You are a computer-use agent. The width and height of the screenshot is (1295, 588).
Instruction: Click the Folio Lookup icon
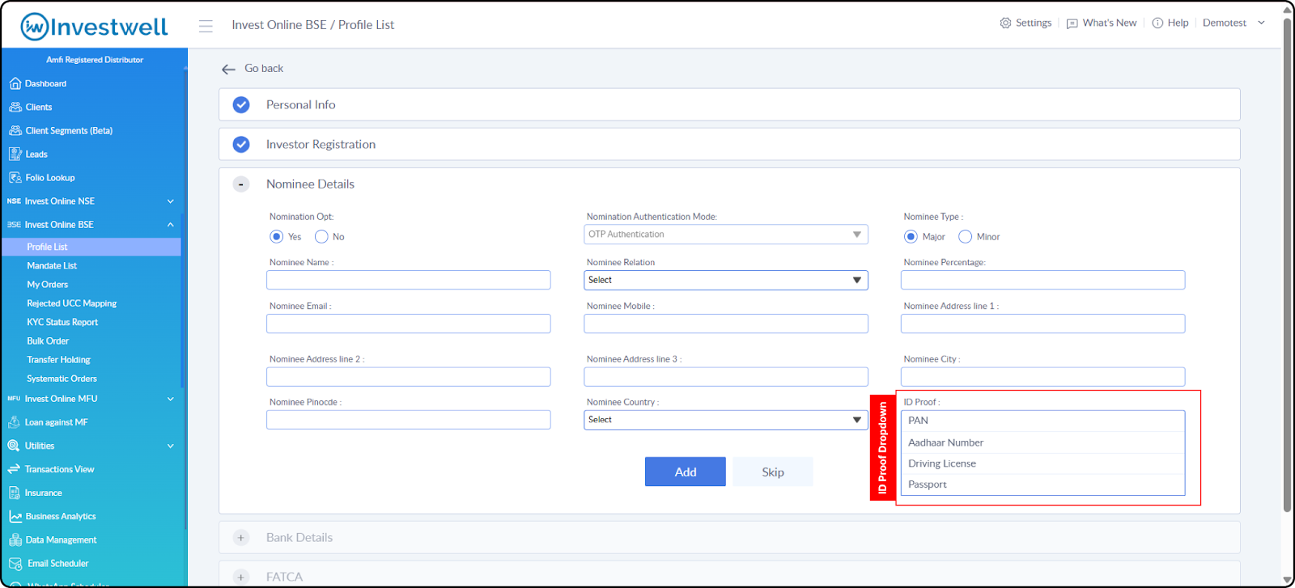[x=15, y=177]
